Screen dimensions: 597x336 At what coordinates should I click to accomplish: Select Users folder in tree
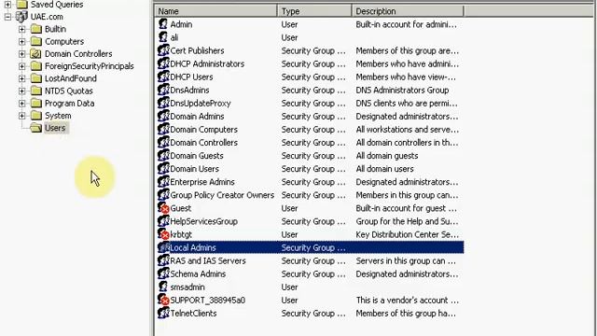click(x=55, y=128)
